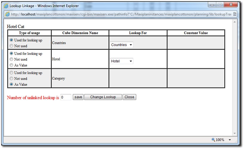Viewport: 244px width, 149px height.
Task: Click the compatibility view icon in address bar
Action: click(x=235, y=14)
